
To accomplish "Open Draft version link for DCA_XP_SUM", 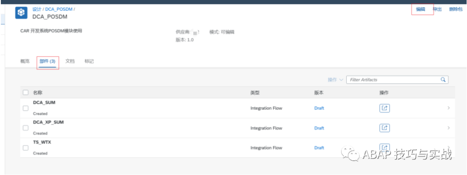I will click(319, 128).
